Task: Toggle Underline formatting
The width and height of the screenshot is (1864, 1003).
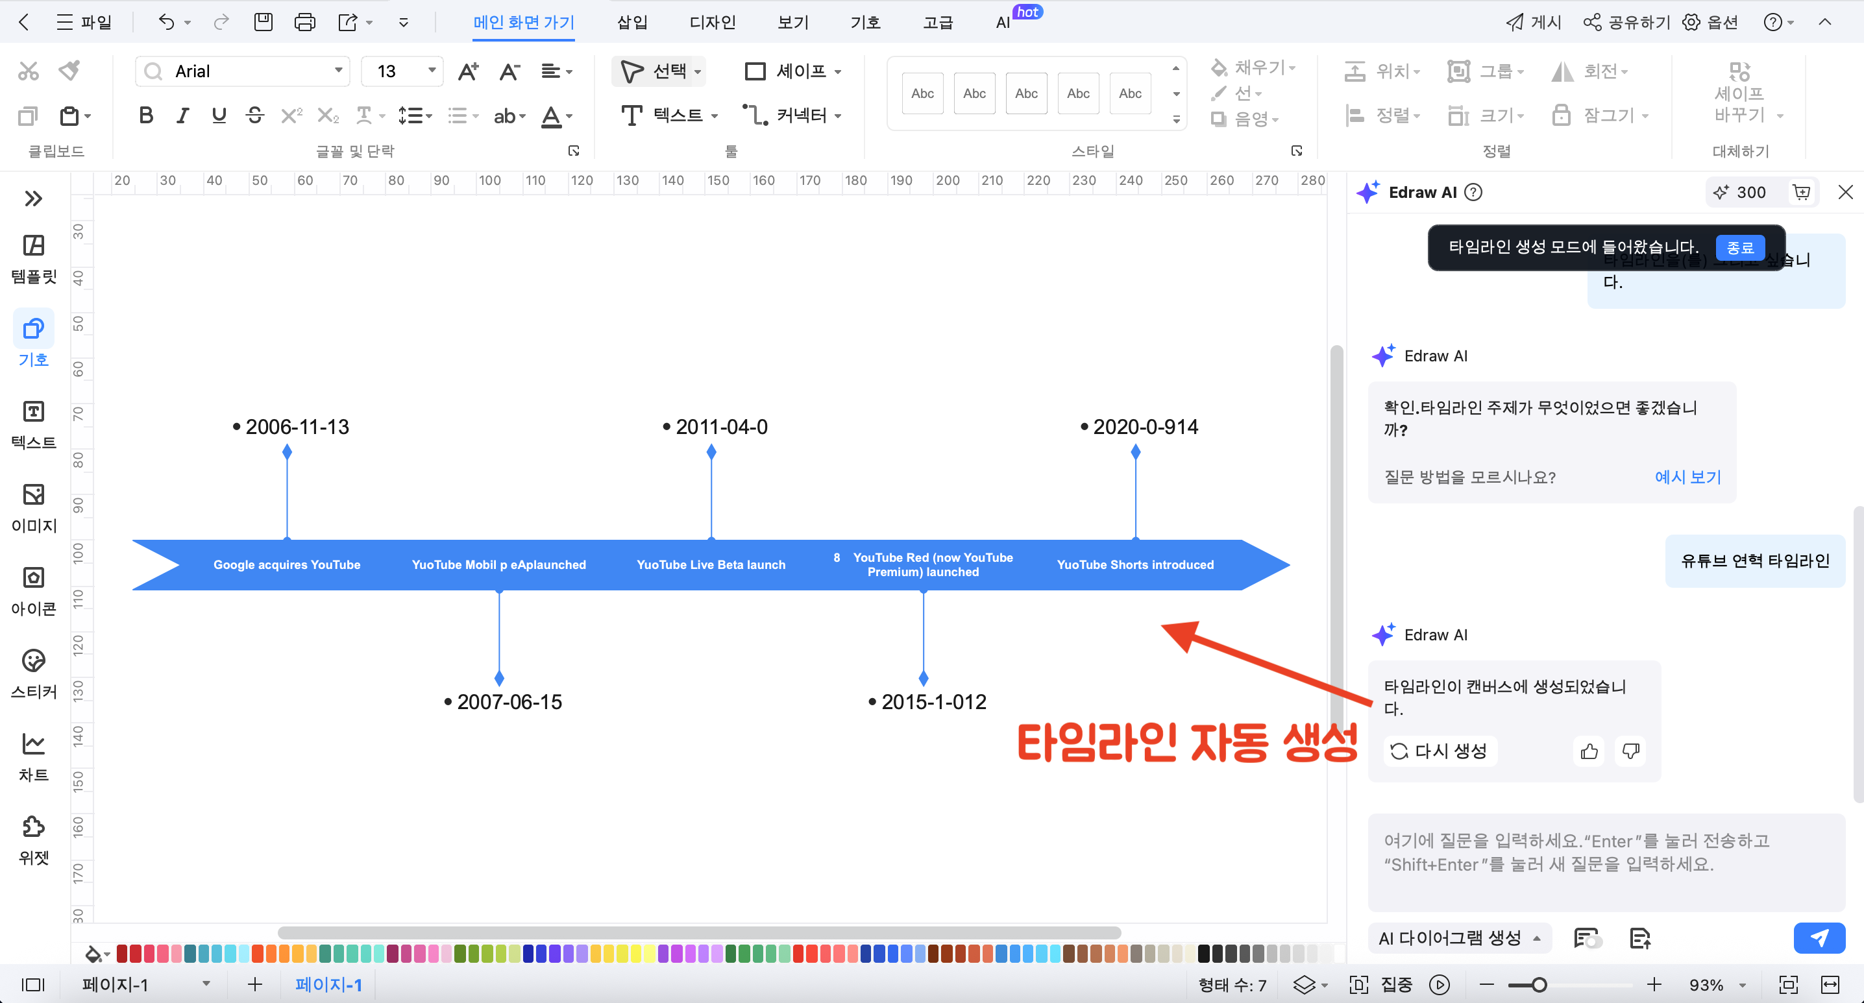Action: click(219, 115)
